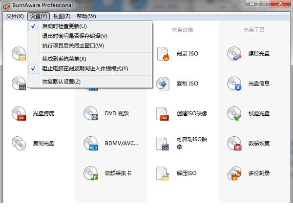
Task: Click the 多份刻录 label
Action: [259, 173]
